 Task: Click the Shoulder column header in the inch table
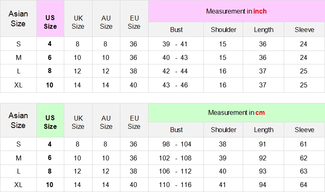click(x=223, y=30)
